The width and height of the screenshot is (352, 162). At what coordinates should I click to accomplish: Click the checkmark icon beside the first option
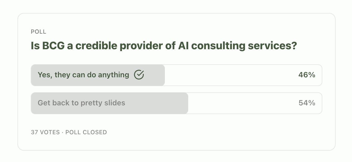(139, 75)
